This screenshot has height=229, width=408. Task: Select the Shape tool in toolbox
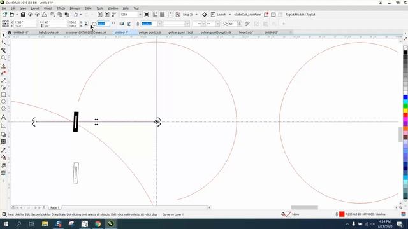point(4,43)
